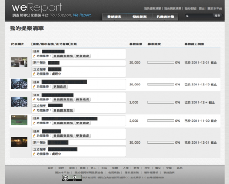Click footer category 環保
Screen dimensions: 229x184
(x=72, y=168)
